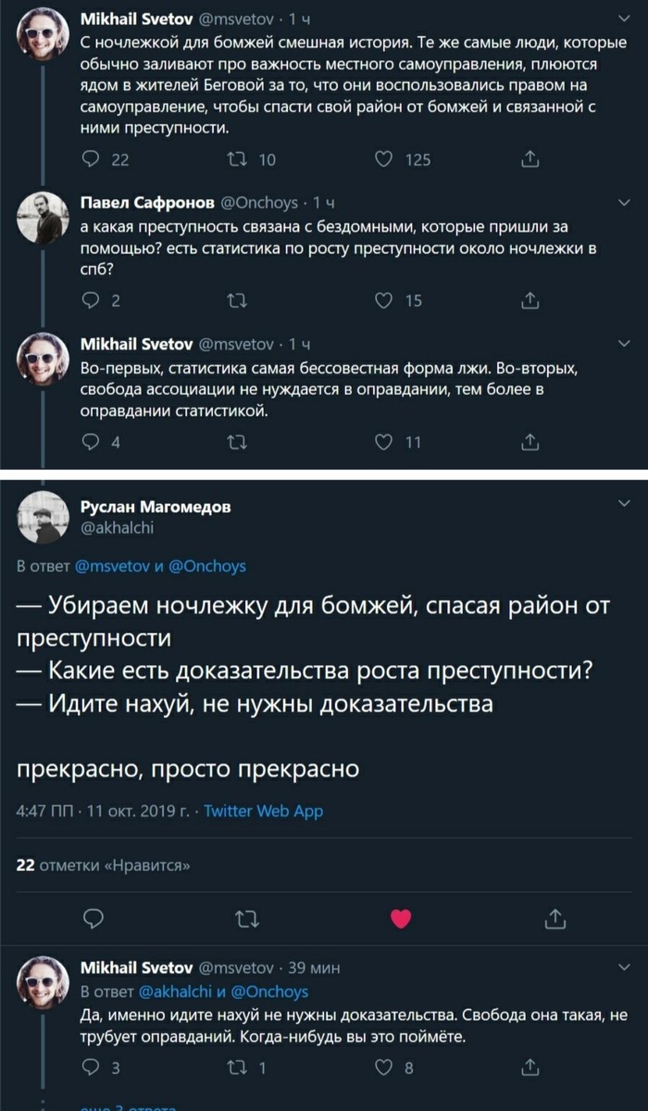Screen dimensions: 648x1111
Task: Like Svetov's bottom tweet using the heart icon
Action: 382,1067
